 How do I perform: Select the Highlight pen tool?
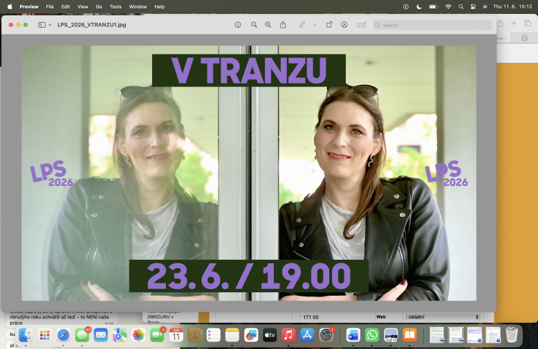302,25
